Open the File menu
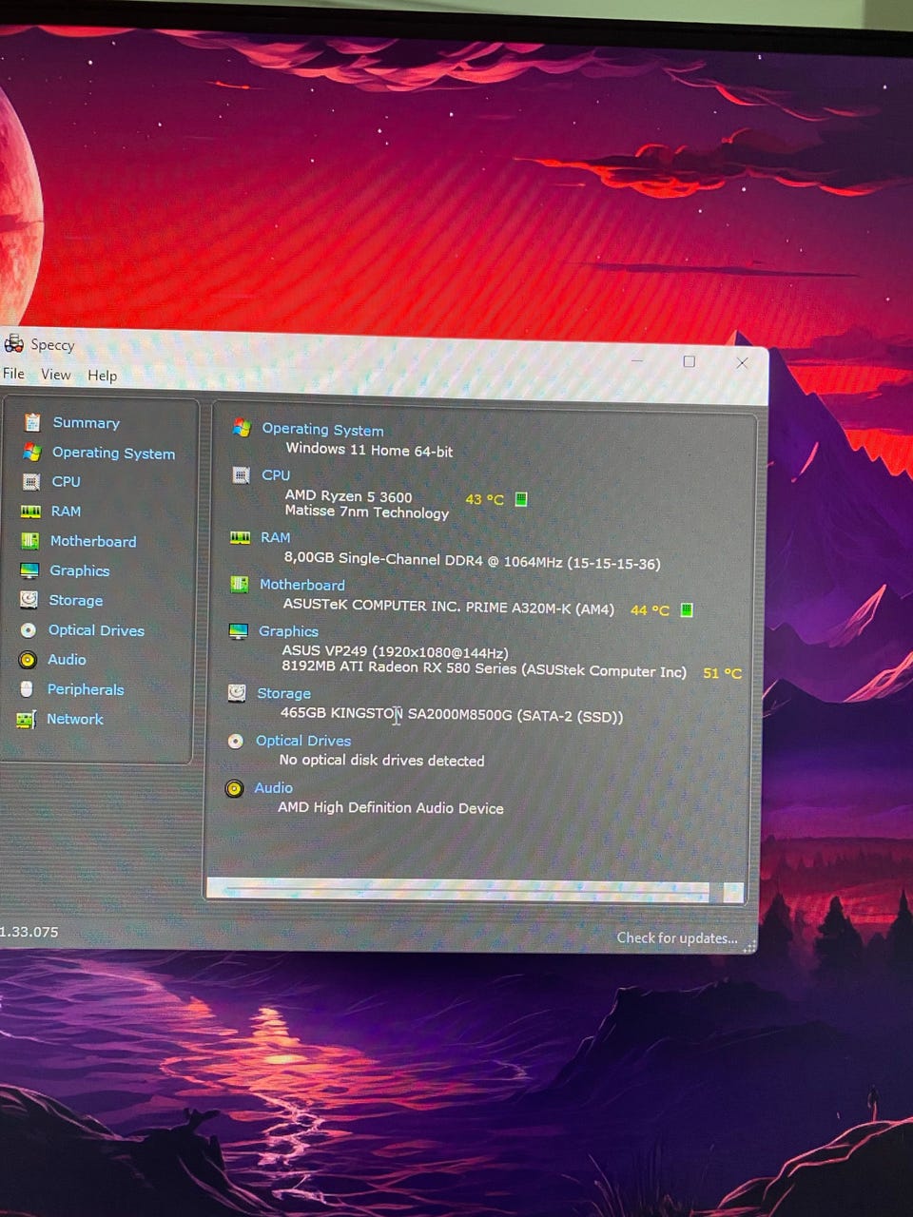The image size is (913, 1217). [x=13, y=374]
